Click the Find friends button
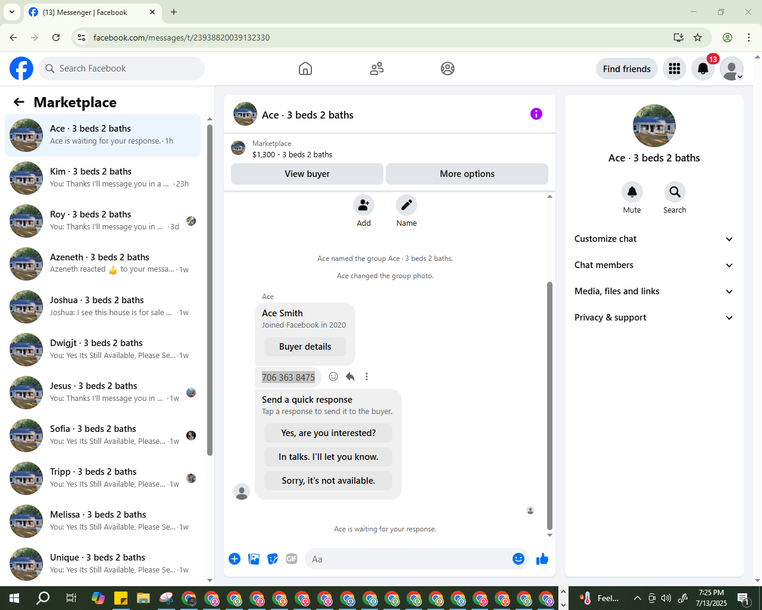Viewport: 762px width, 610px height. 627,69
